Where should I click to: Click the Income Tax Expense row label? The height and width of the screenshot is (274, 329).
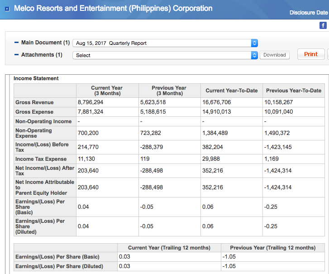[41, 159]
